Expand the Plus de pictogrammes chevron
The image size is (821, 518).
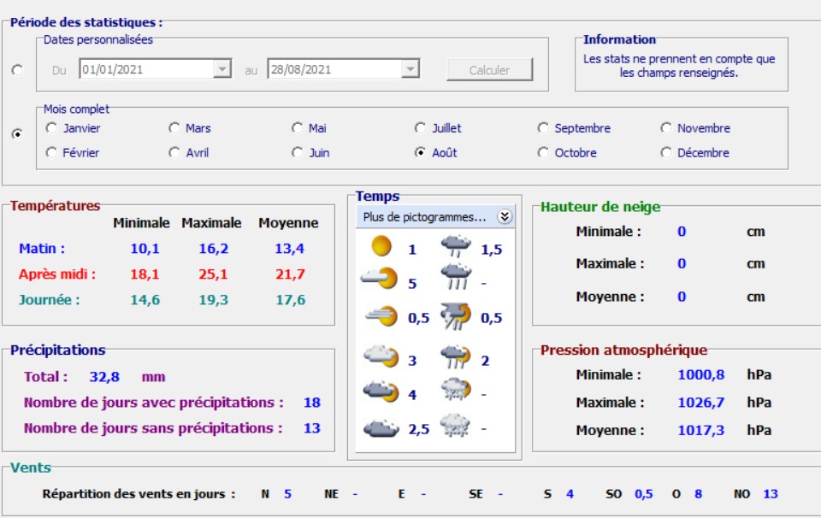point(505,217)
